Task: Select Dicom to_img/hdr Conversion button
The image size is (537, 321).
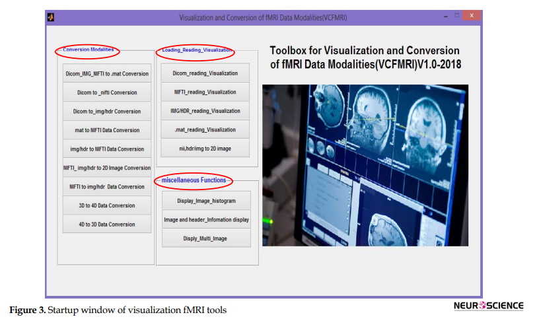Action: click(x=107, y=111)
